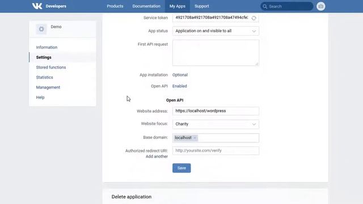
Task: Go to the Information section
Action: tap(47, 47)
